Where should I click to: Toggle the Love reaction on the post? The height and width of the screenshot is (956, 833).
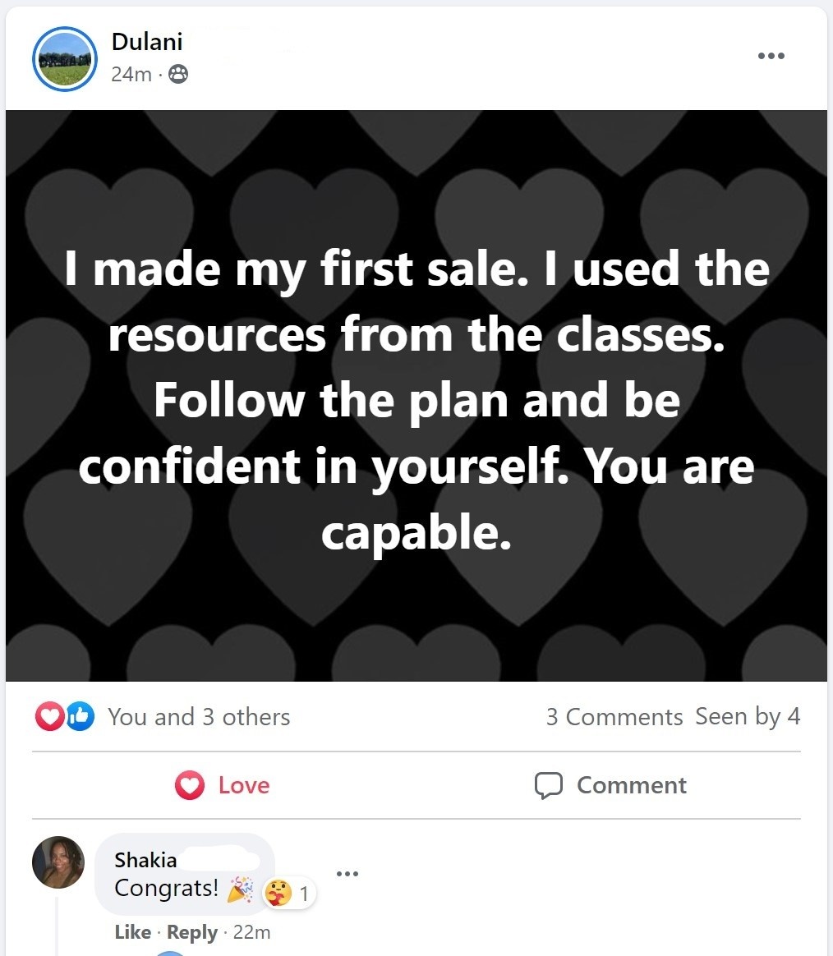click(223, 785)
